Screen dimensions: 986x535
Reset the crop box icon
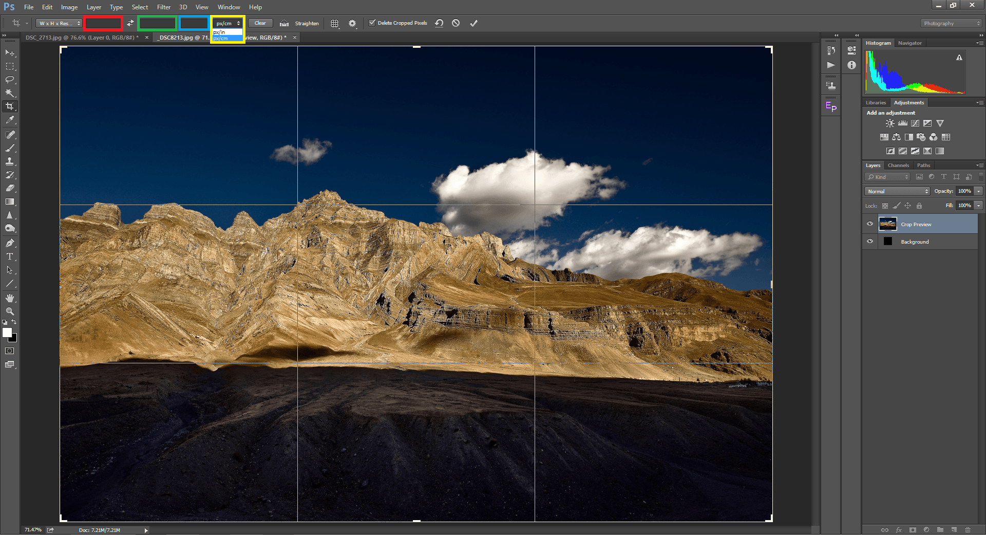click(x=439, y=23)
